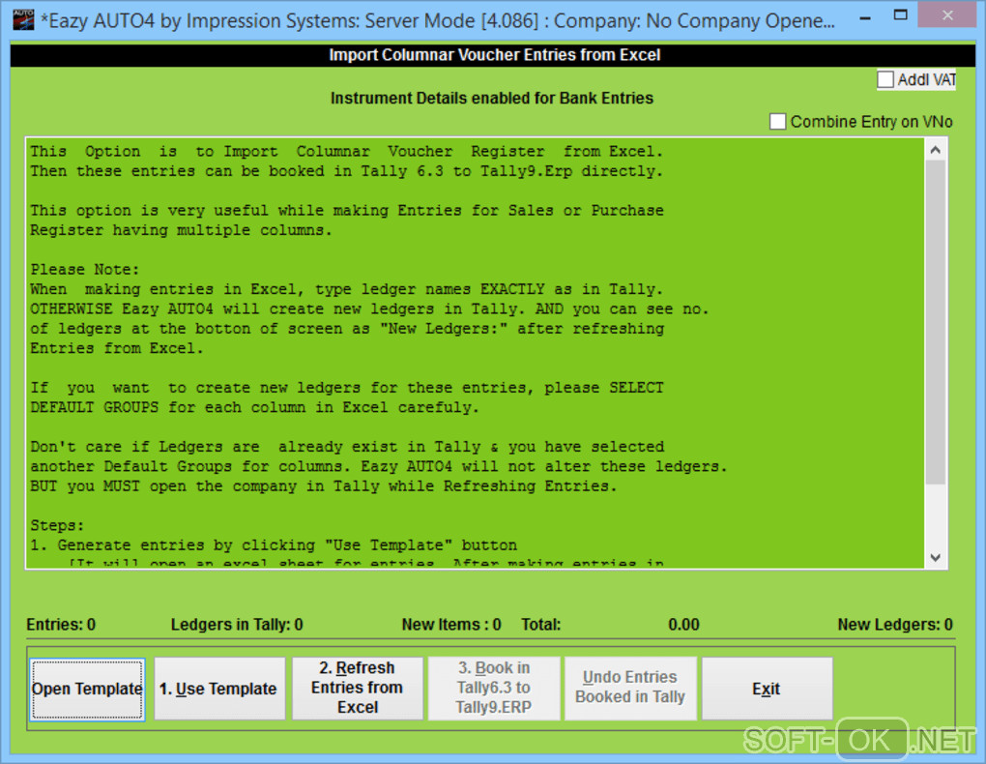Click the 'Please Note:' line in instructions
Image resolution: width=986 pixels, height=764 pixels.
[85, 270]
